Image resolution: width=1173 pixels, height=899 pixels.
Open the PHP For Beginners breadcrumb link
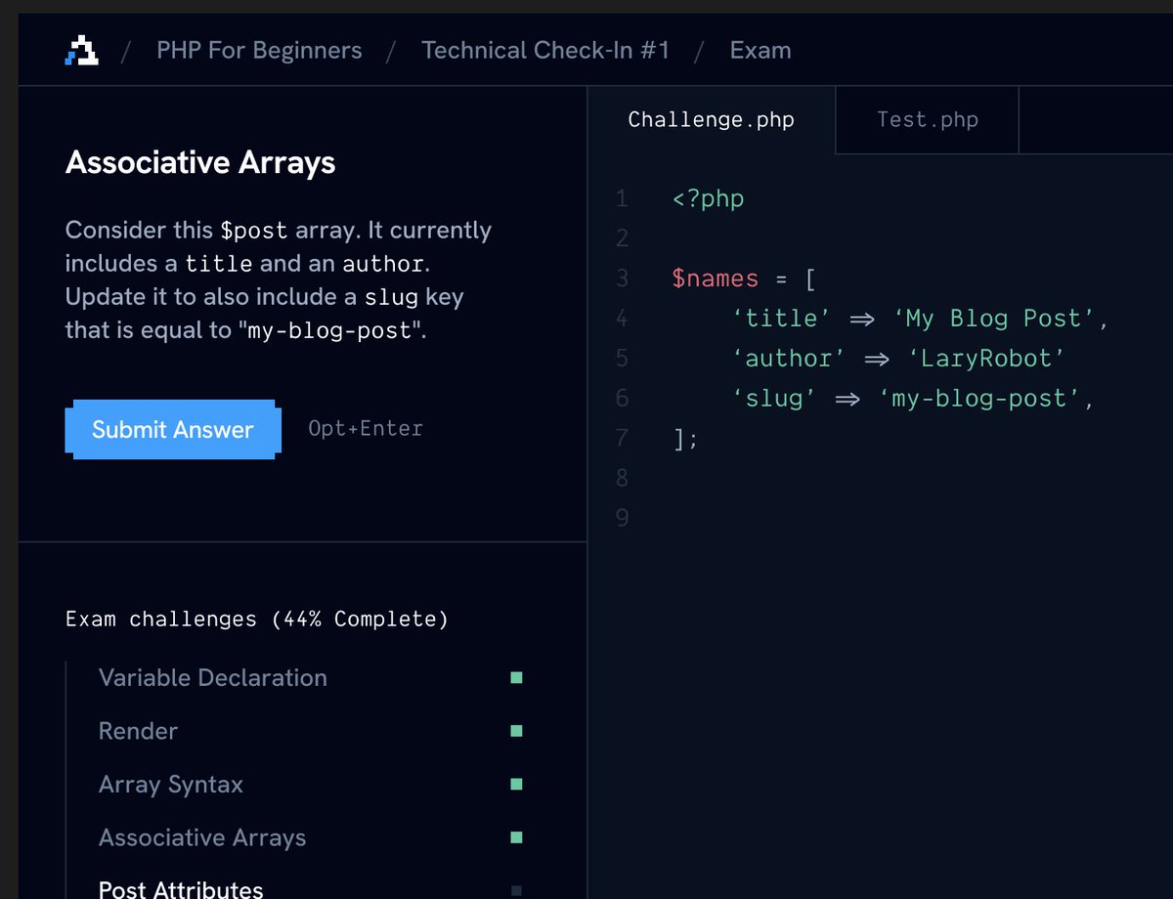click(x=259, y=50)
